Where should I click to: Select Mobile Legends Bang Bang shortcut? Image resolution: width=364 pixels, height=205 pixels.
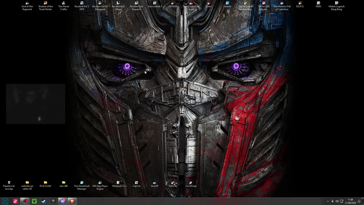[337, 6]
